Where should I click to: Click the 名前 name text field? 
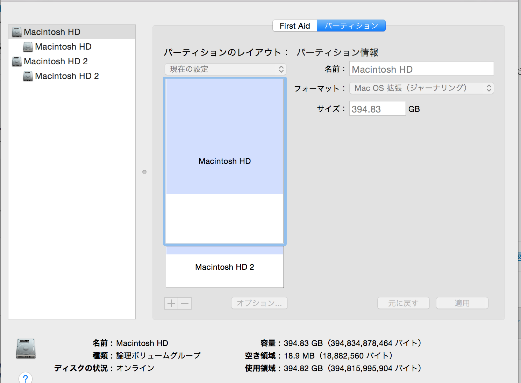point(421,69)
